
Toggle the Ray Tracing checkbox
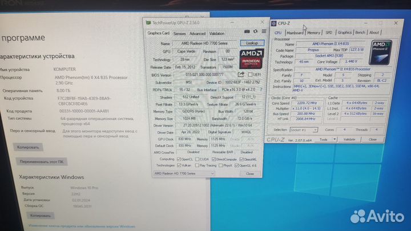[197, 165]
